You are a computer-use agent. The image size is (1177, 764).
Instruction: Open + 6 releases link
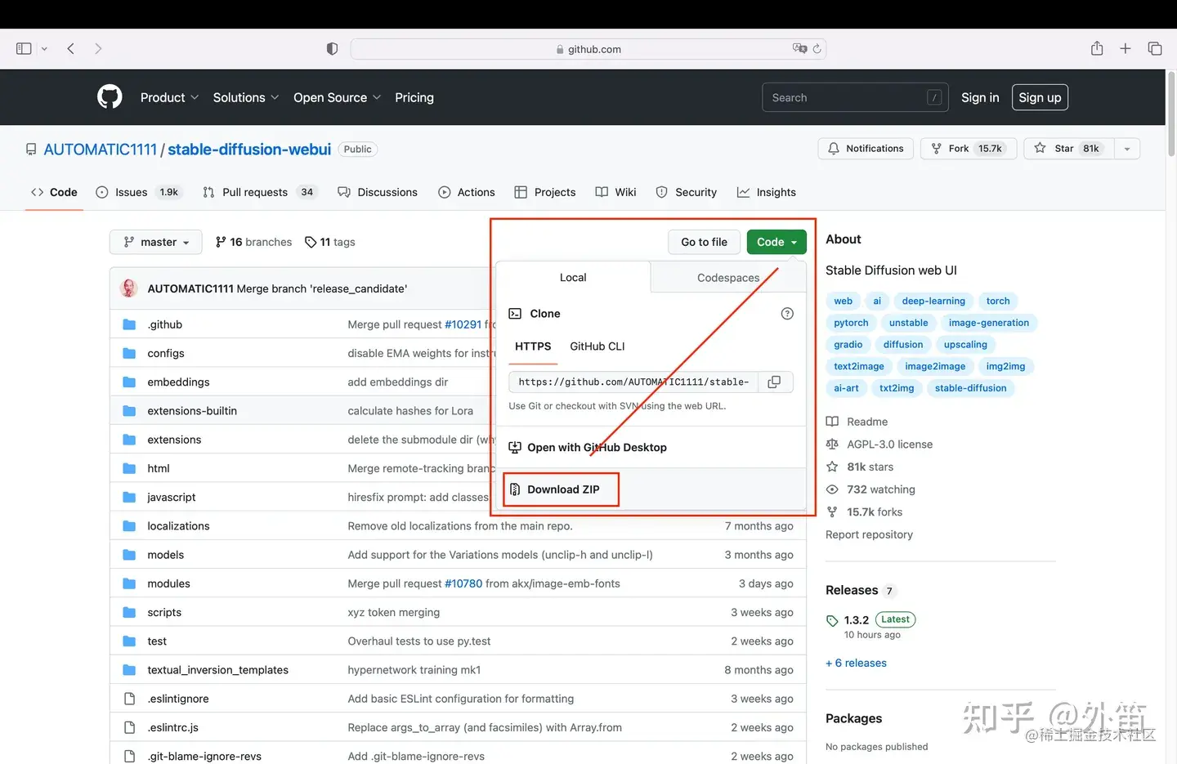tap(856, 663)
